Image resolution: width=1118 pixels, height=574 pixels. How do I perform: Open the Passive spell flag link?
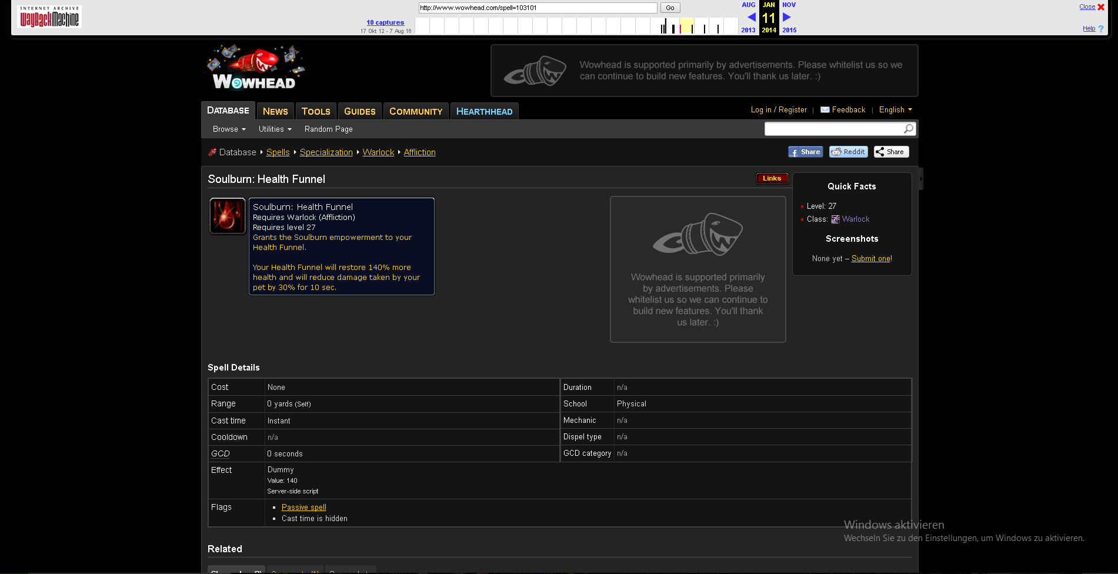pyautogui.click(x=304, y=508)
